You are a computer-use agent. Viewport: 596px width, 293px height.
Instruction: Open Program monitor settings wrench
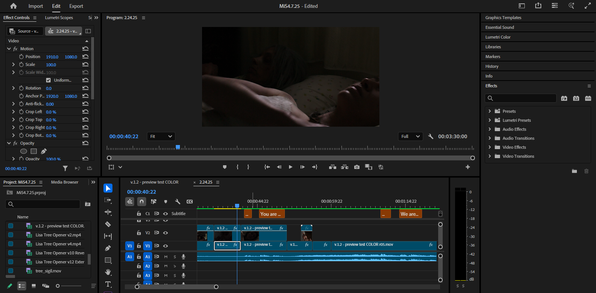pos(431,136)
